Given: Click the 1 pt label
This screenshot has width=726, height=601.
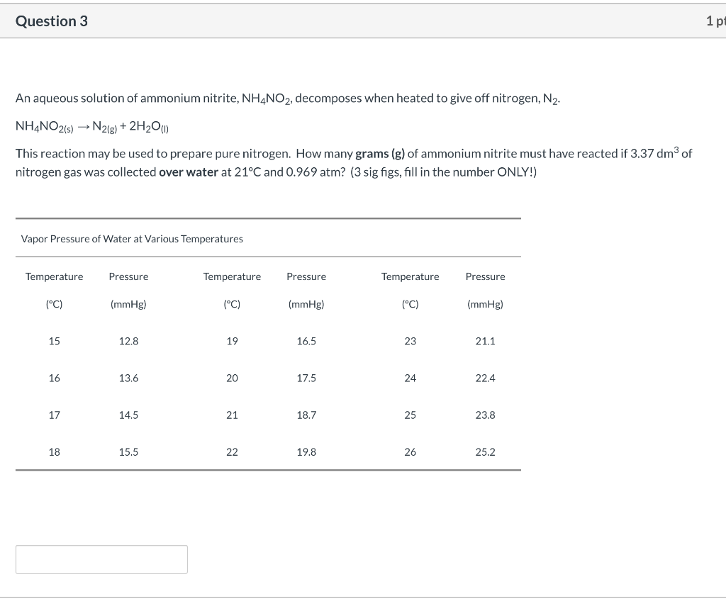Looking at the screenshot, I should point(717,21).
